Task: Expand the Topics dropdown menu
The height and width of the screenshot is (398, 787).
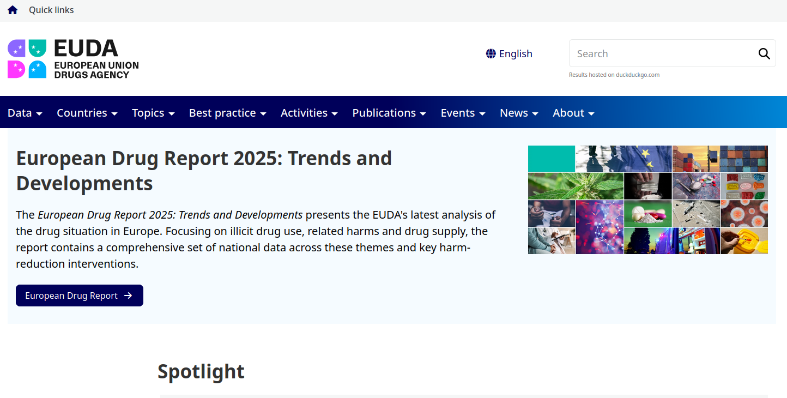Action: pos(153,113)
